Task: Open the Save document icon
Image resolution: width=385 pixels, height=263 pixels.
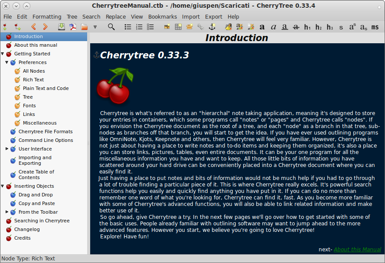Action: 61,26
